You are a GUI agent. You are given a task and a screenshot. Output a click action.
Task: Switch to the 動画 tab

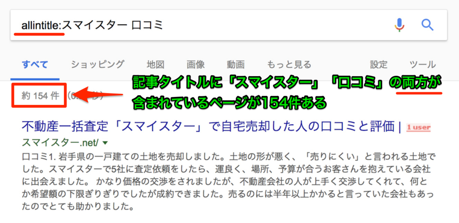[235, 65]
